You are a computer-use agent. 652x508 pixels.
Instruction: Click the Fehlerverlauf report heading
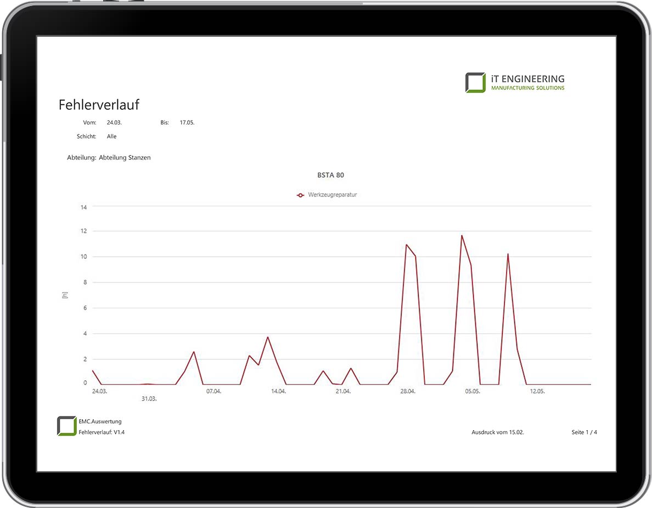[99, 105]
